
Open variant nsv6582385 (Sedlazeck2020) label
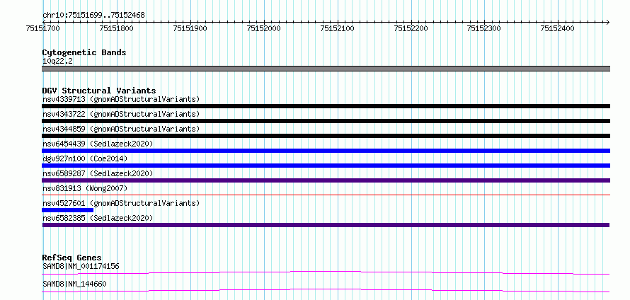[x=98, y=218]
